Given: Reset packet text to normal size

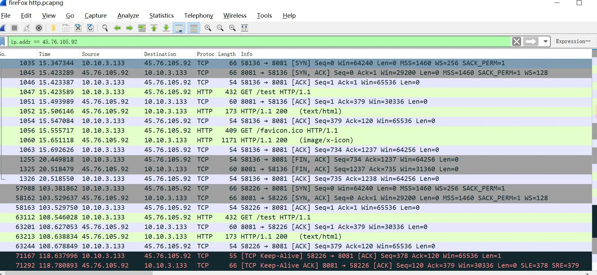Looking at the screenshot, I should [232, 28].
